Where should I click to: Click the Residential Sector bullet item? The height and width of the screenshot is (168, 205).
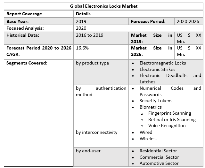[158, 151]
